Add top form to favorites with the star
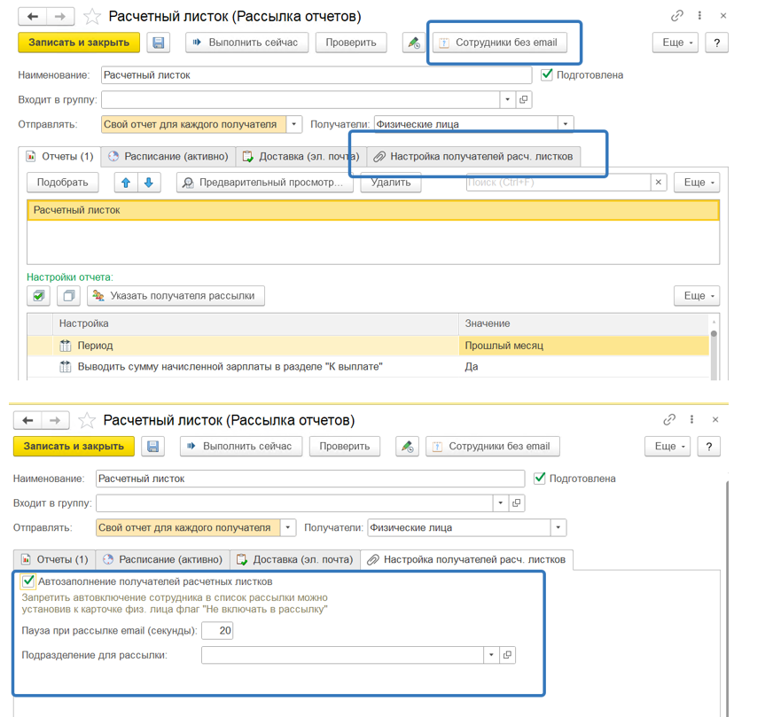 pos(91,17)
